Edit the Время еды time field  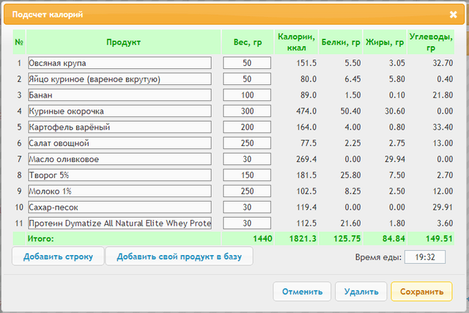click(x=425, y=257)
